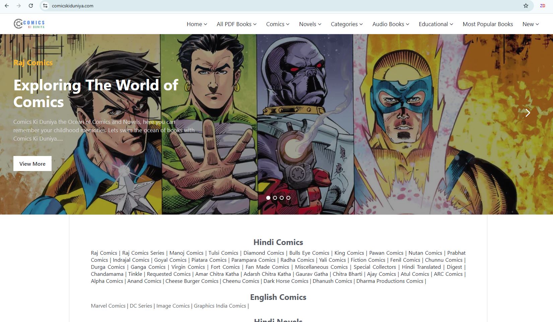Switch to the fourth slide dot
Screen dimensions: 553x322
click(x=288, y=198)
